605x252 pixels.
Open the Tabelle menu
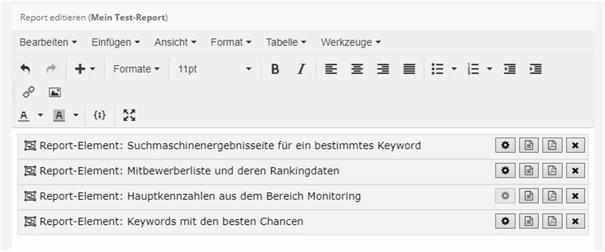(286, 42)
